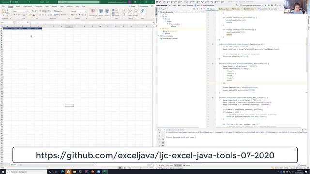This screenshot has height=174, width=310.
Task: Collapse the src folder in IntelliJ project tree
Action: click(161, 17)
